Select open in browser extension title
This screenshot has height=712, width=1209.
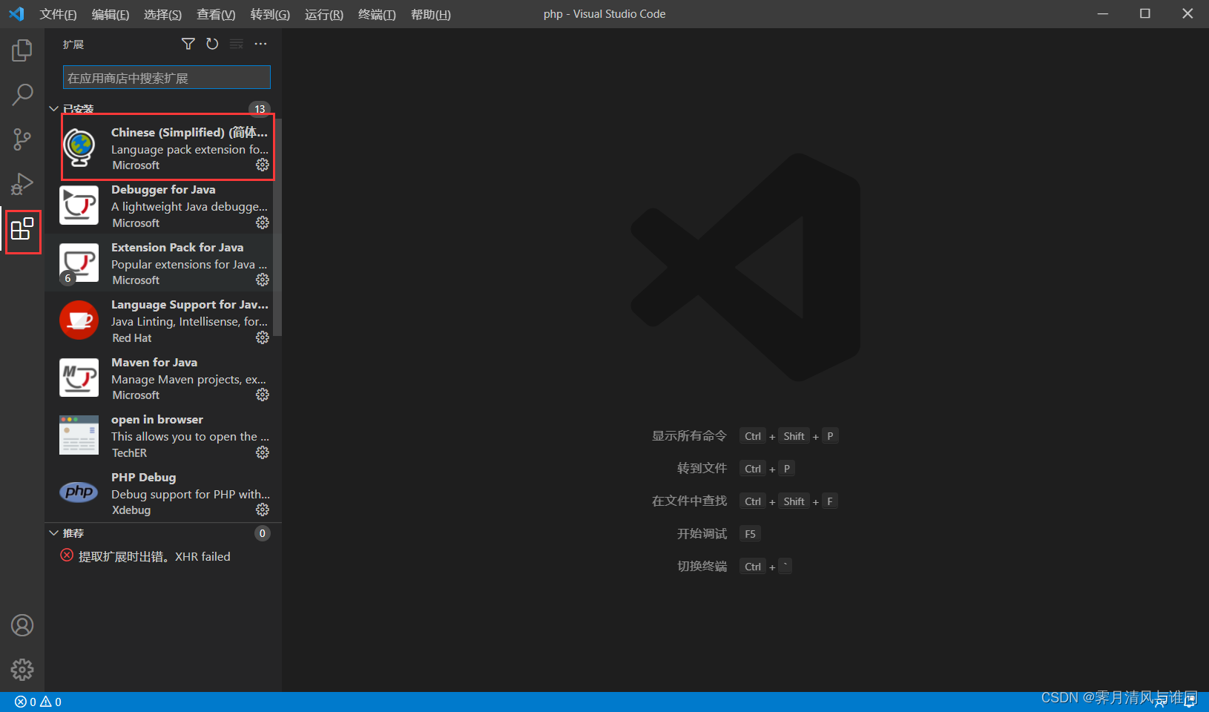pos(157,420)
